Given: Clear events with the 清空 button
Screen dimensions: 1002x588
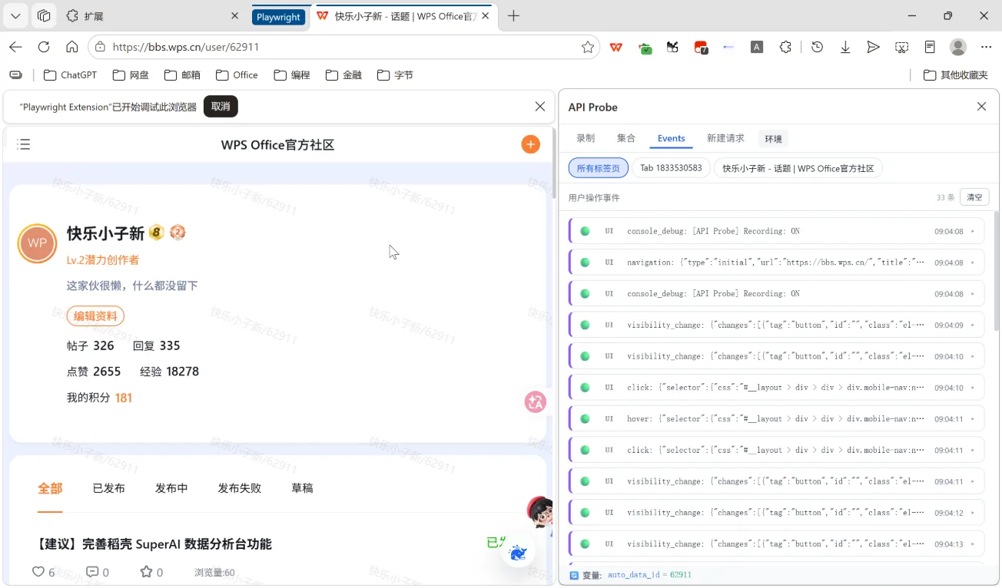Looking at the screenshot, I should [x=974, y=197].
